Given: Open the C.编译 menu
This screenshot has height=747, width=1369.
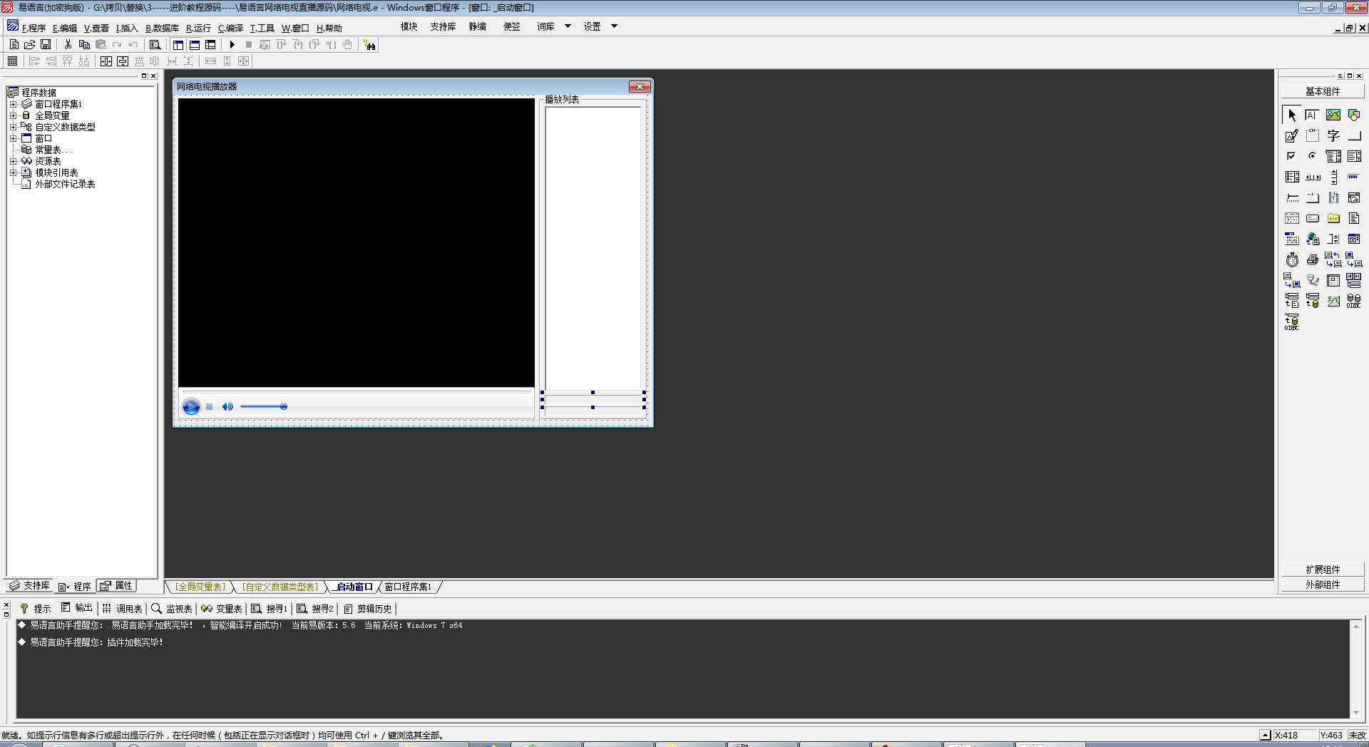Looking at the screenshot, I should [x=230, y=29].
